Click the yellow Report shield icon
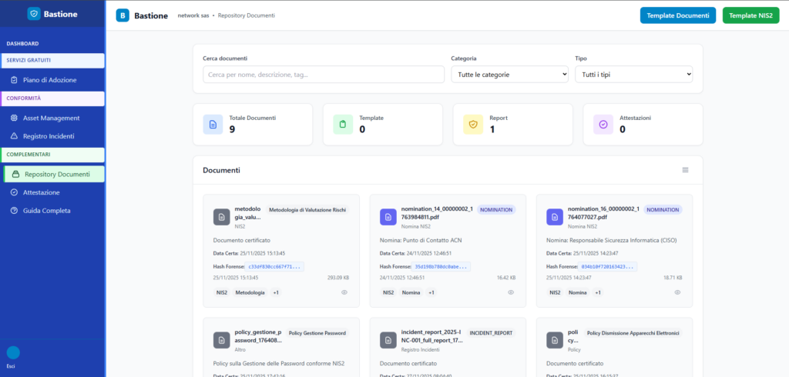The image size is (789, 377). (473, 124)
